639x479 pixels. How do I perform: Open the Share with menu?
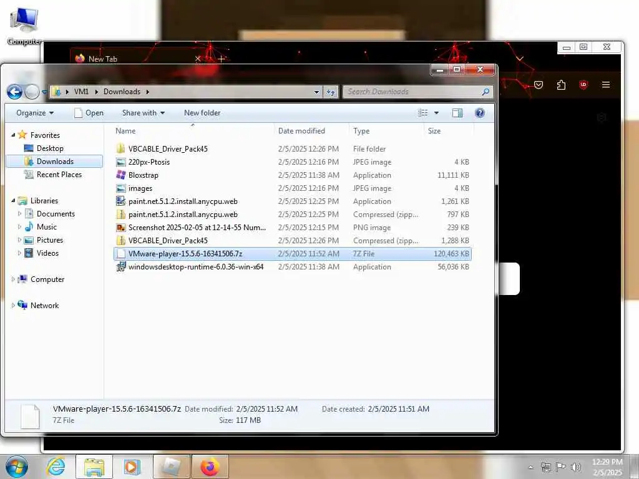tap(144, 113)
